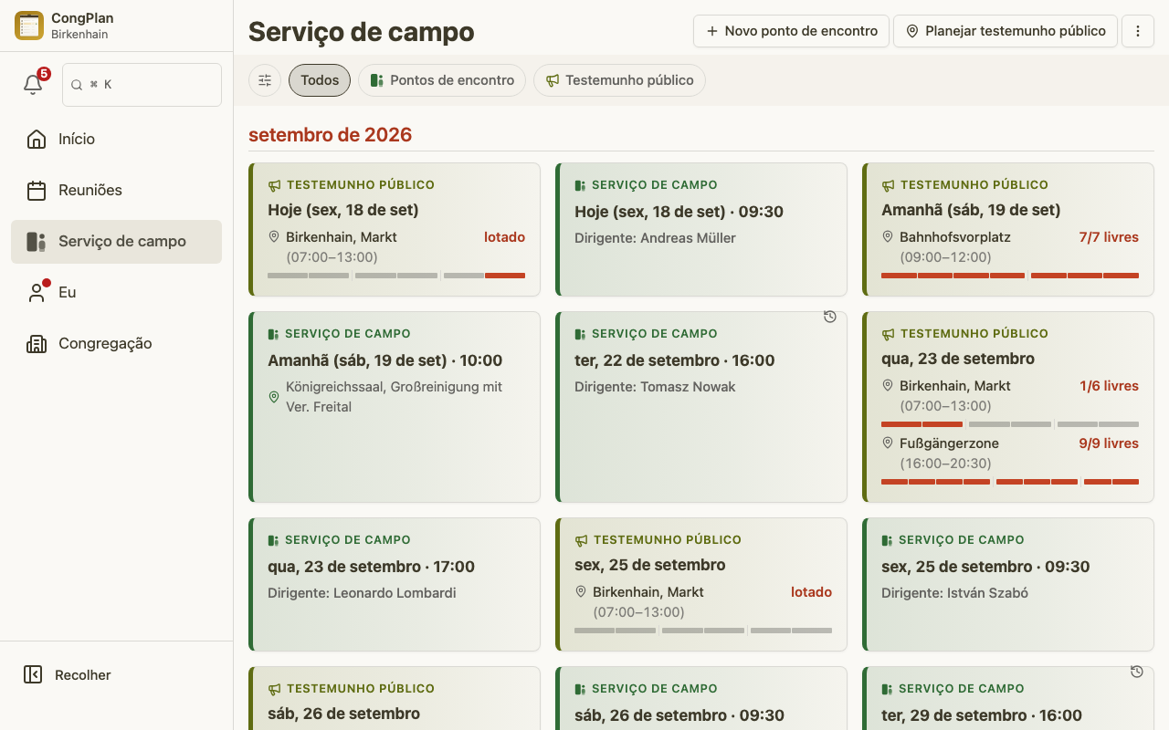Image resolution: width=1169 pixels, height=730 pixels.
Task: Click Planejar testemunho público button
Action: point(1005,31)
